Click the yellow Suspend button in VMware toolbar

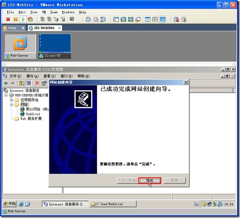[16, 19]
